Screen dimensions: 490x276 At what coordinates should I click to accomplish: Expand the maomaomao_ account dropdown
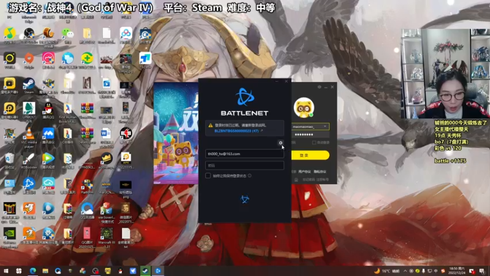click(325, 126)
